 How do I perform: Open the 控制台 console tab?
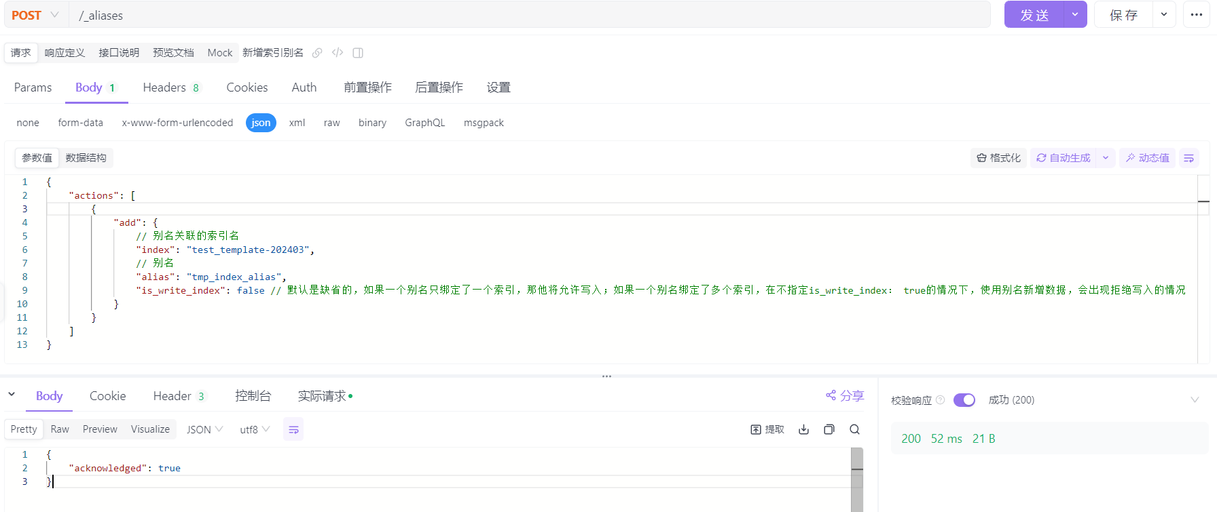coord(253,396)
